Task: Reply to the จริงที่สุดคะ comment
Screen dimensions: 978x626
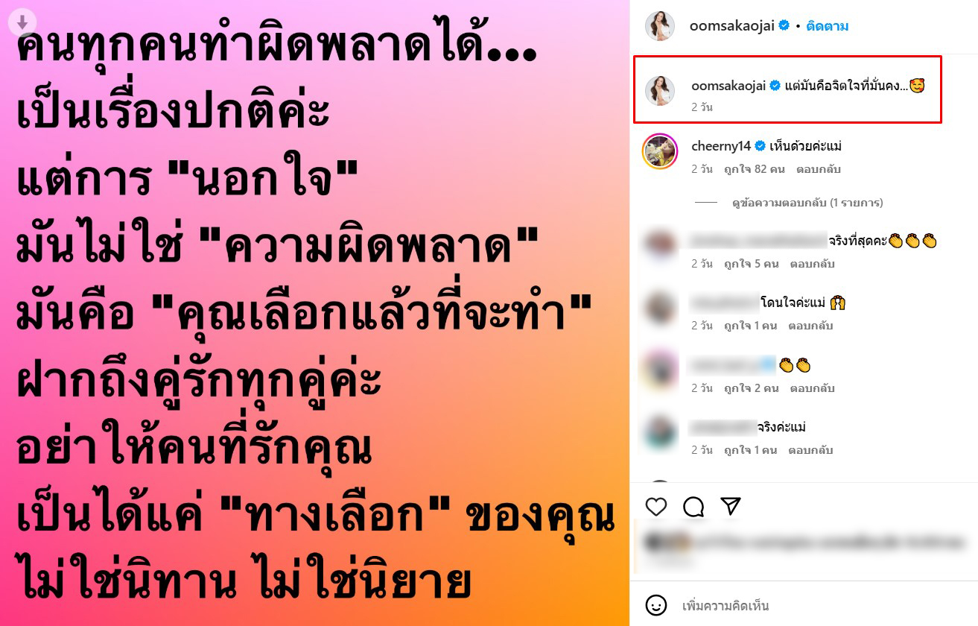Action: tap(813, 264)
